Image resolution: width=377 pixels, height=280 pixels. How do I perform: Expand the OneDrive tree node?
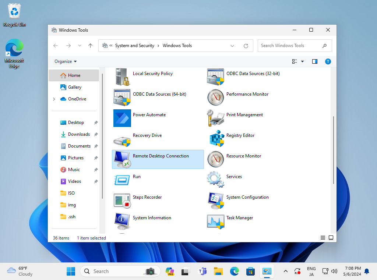pyautogui.click(x=54, y=99)
